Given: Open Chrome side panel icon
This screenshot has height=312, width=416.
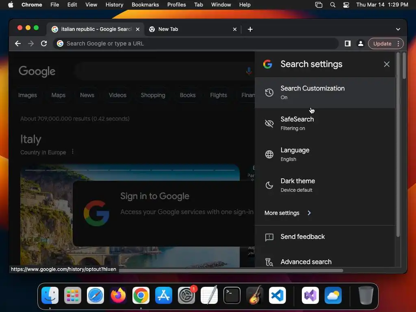Looking at the screenshot, I should click(348, 43).
